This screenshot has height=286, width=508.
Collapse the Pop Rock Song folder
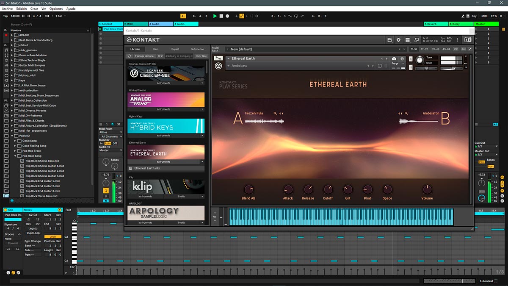tap(16, 156)
